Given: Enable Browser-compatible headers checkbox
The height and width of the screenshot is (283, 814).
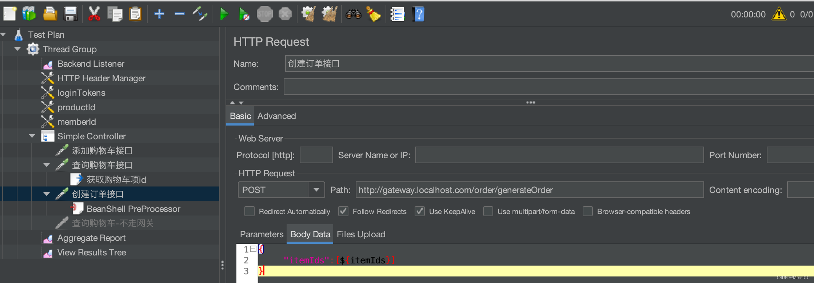Looking at the screenshot, I should pyautogui.click(x=588, y=211).
